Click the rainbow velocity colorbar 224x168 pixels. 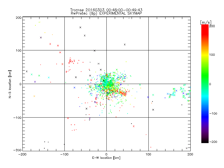(x=205, y=84)
